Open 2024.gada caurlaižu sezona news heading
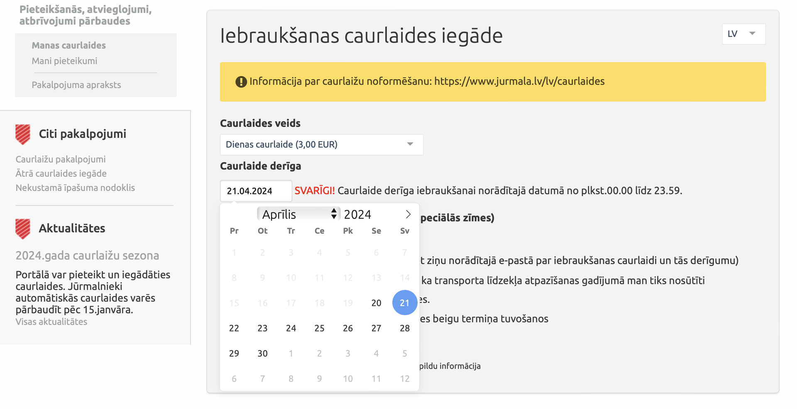The image size is (797, 409). pyautogui.click(x=87, y=255)
